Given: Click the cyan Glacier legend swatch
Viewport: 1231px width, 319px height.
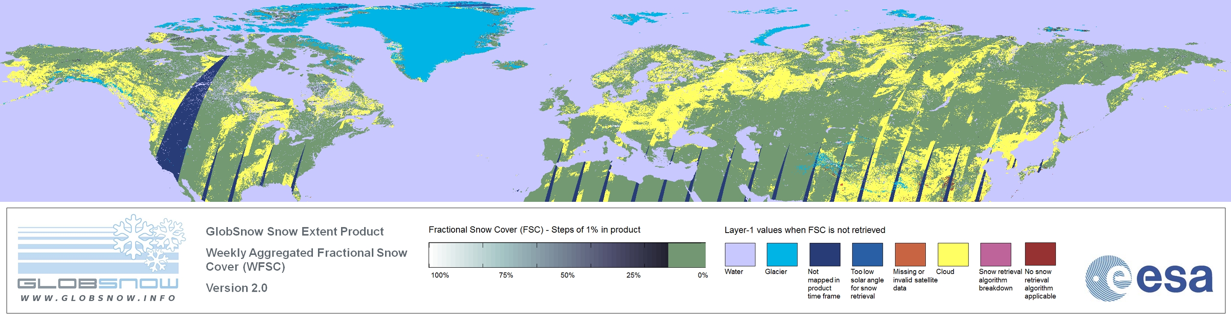Looking at the screenshot, I should pos(782,254).
